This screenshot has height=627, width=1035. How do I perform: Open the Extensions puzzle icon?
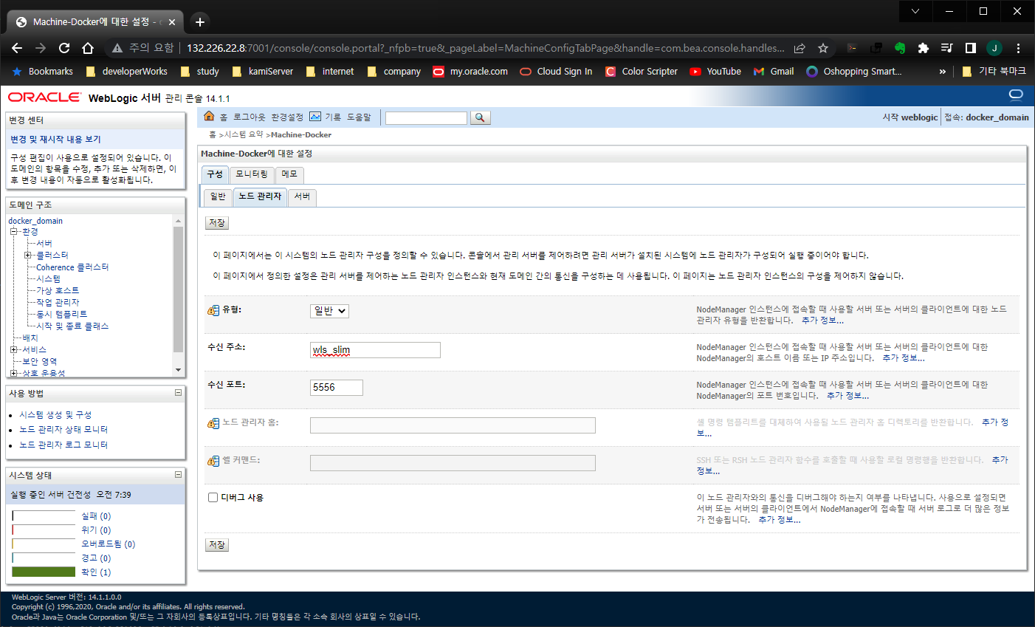[923, 48]
